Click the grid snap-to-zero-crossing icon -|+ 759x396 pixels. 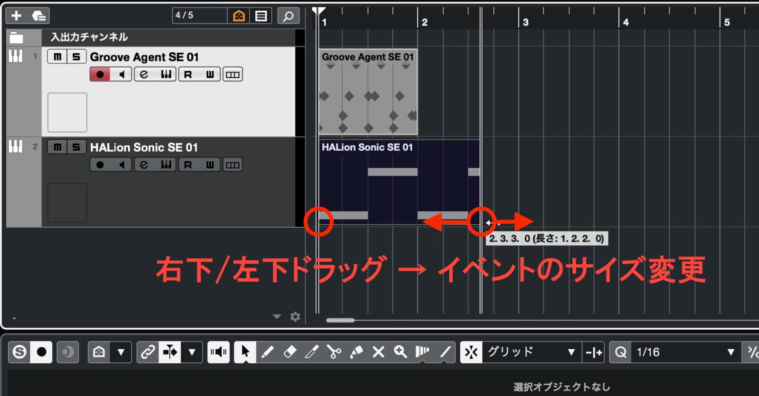click(594, 352)
